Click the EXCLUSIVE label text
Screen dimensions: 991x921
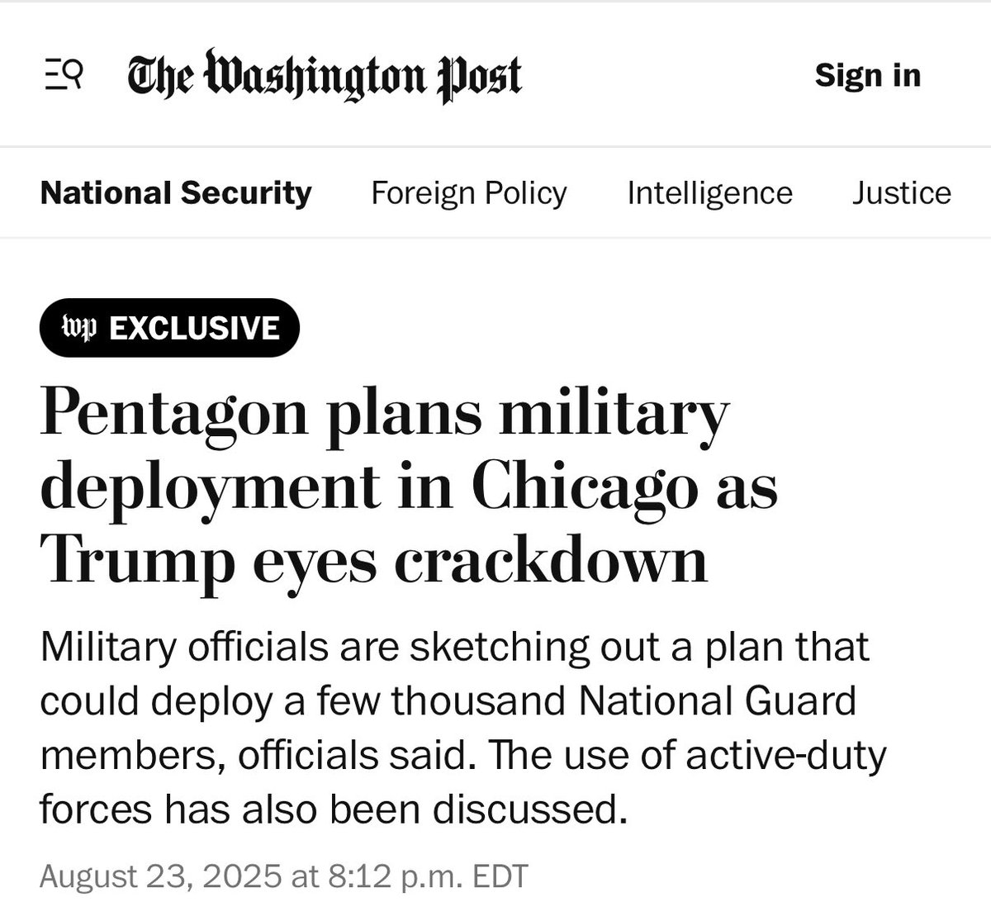click(194, 329)
